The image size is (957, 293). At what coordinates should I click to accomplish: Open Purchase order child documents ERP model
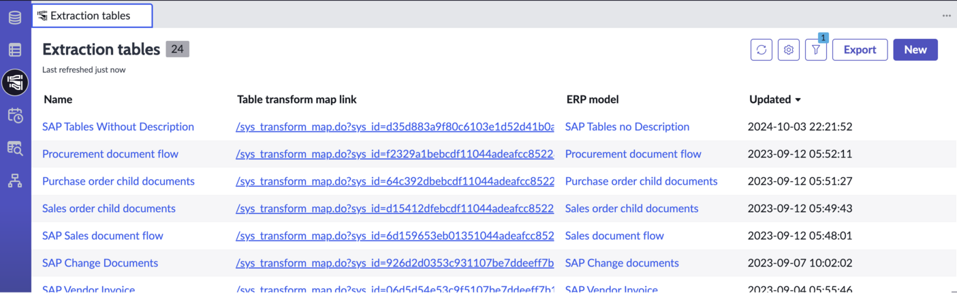click(642, 181)
